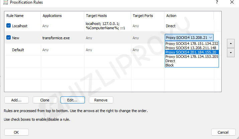Screen dimensions: 239x139
Task: Uncheck the New rule checkbox
Action: pos(8,38)
